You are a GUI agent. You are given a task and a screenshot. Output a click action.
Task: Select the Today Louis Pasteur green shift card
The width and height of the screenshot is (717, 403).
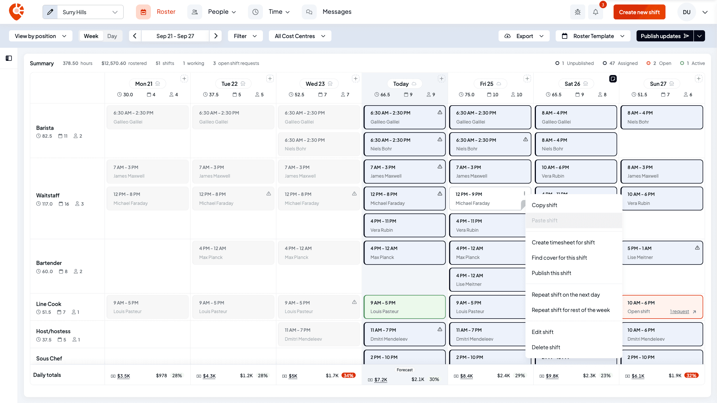(404, 307)
